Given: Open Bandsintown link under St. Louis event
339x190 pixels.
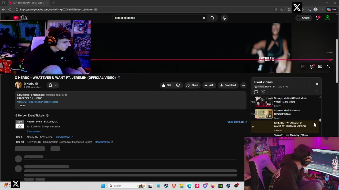Looking at the screenshot, I should pos(34,131).
